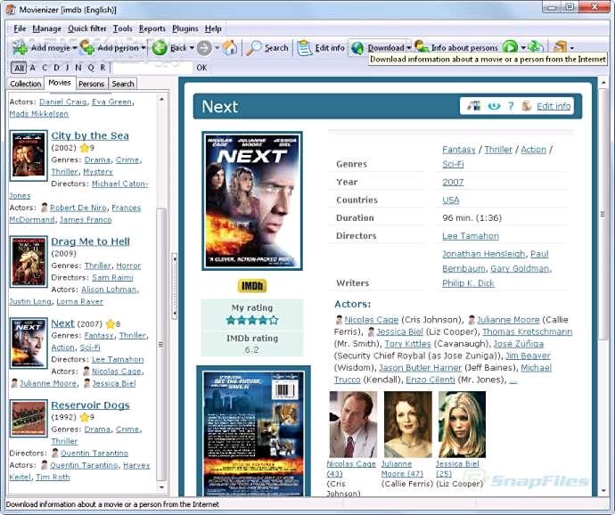Open the Quick filter menu
The height and width of the screenshot is (515, 615).
(x=87, y=29)
